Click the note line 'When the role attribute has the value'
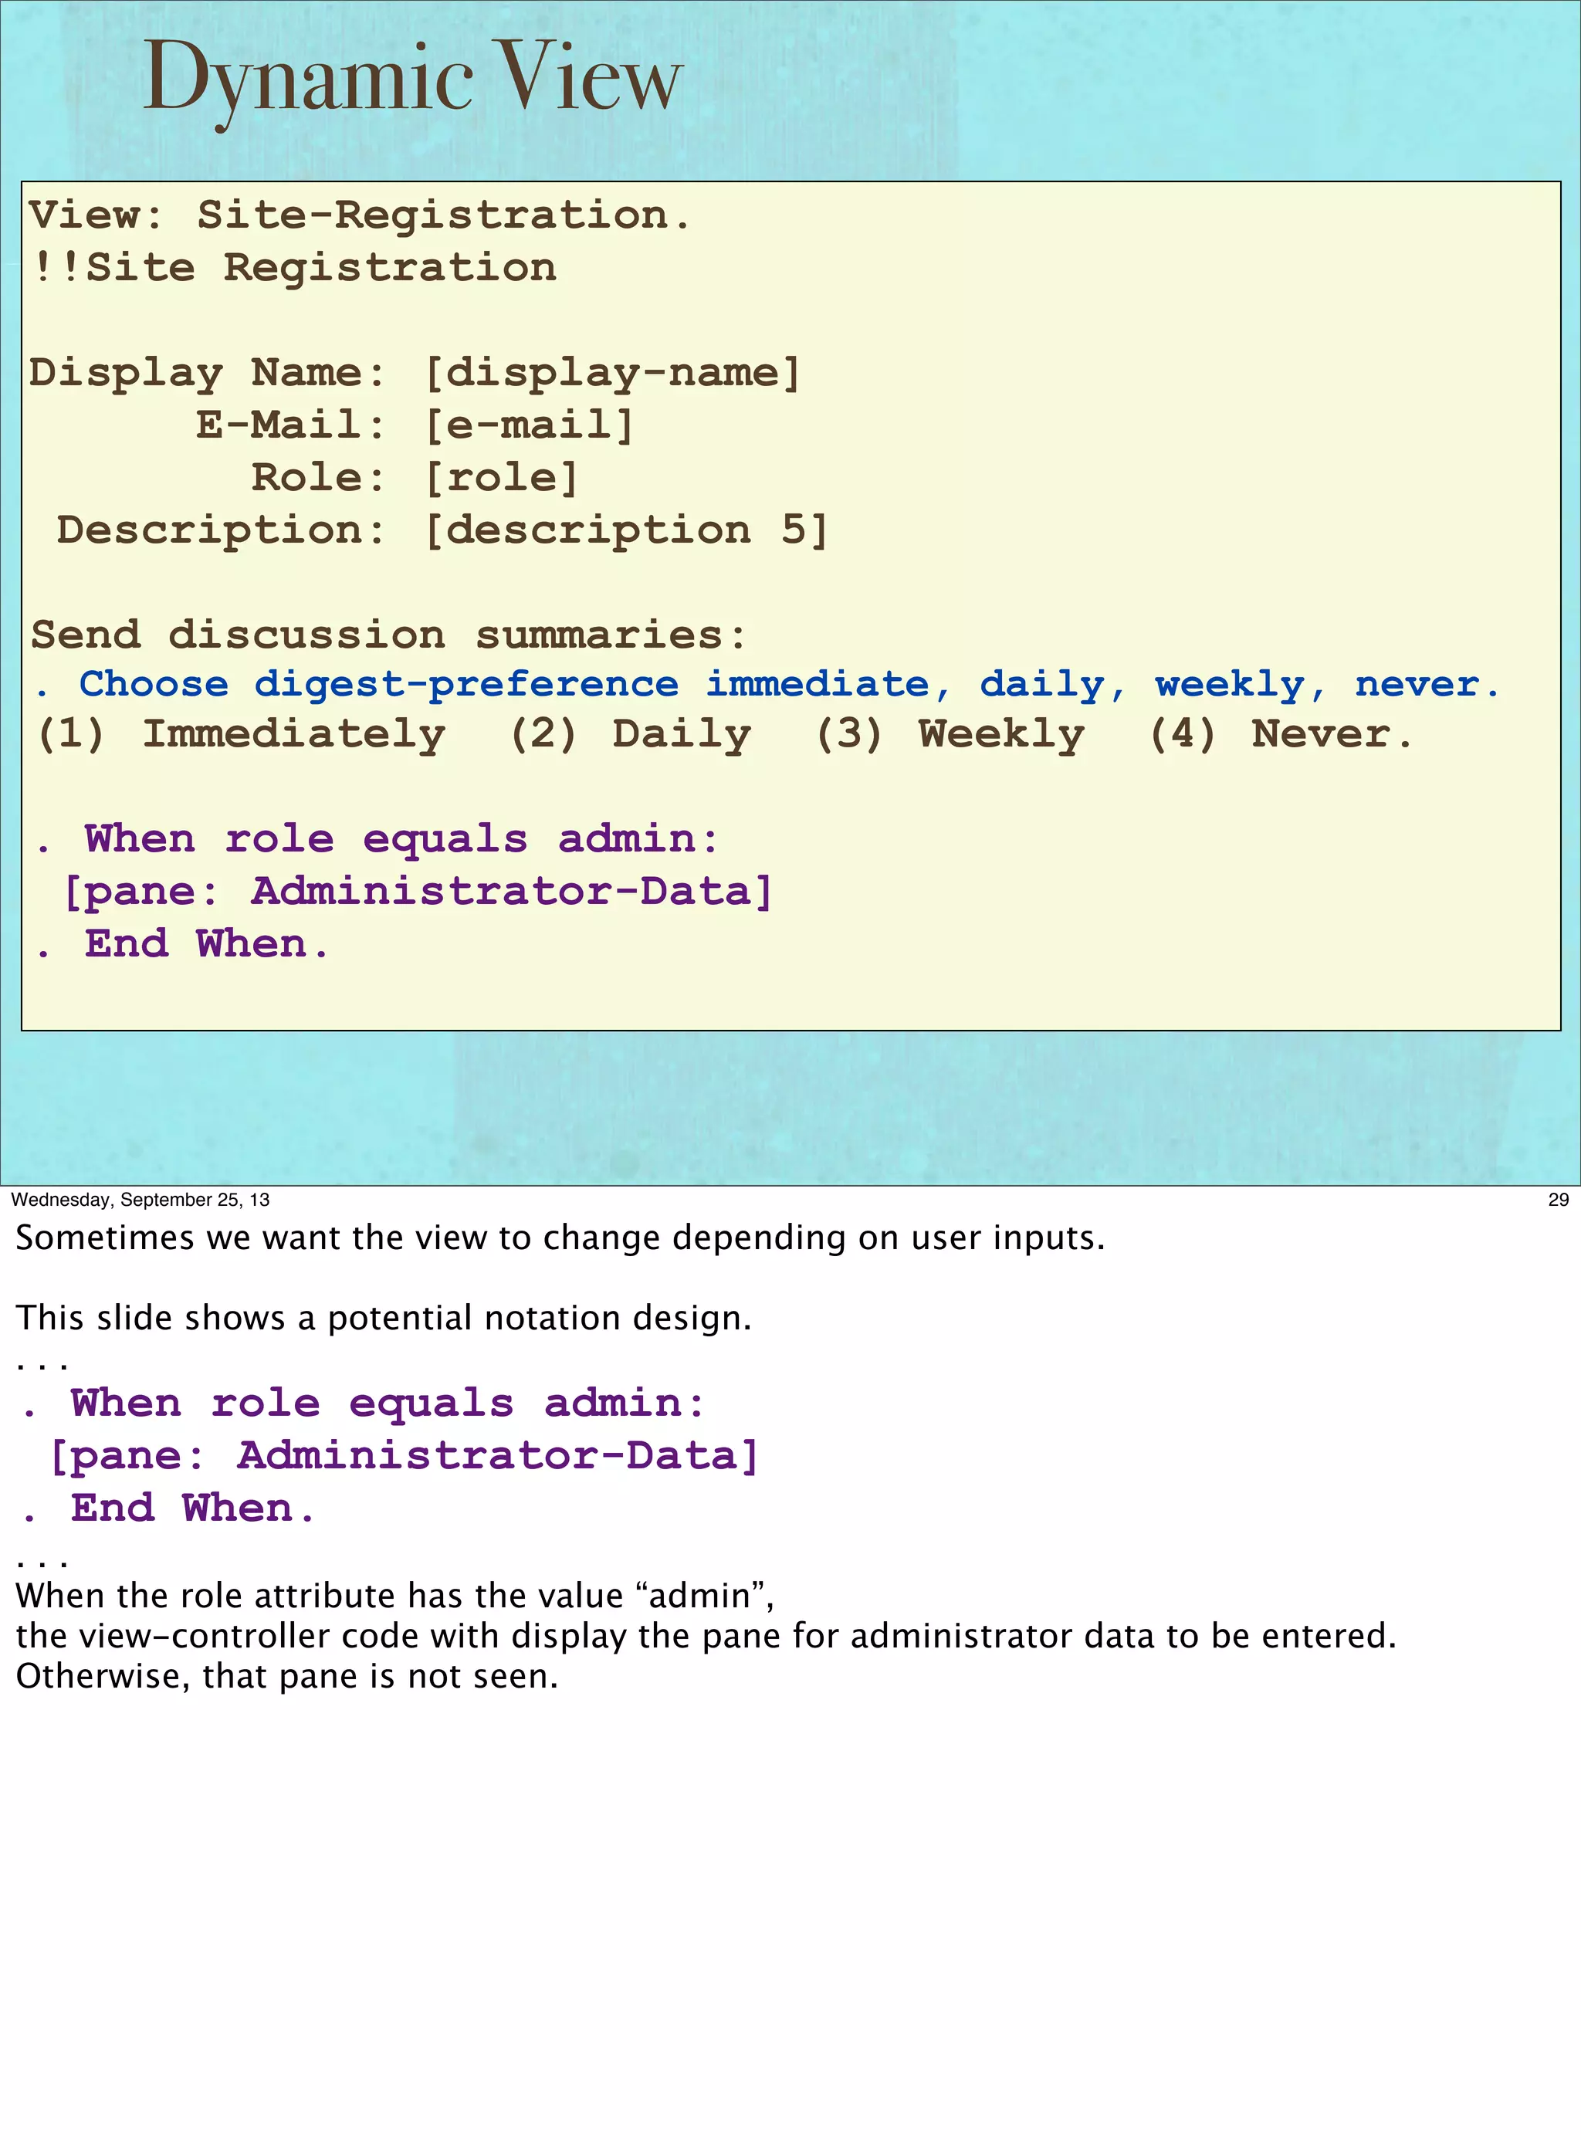 (x=394, y=1597)
